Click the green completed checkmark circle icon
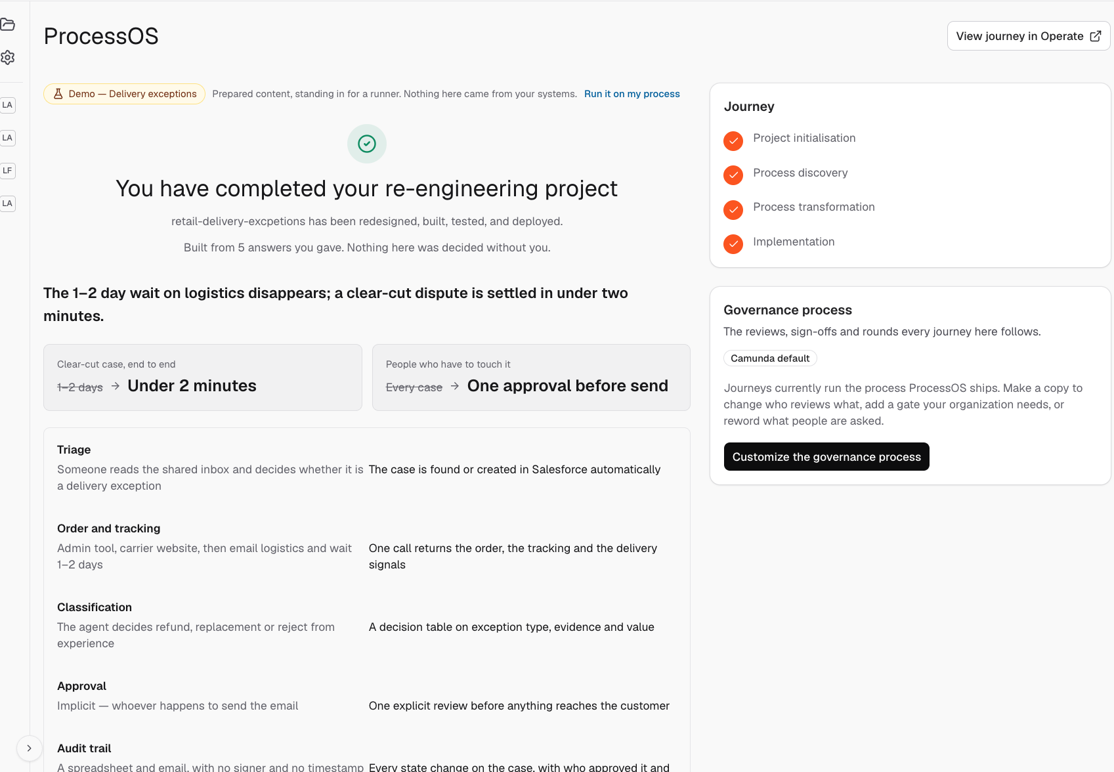This screenshot has height=772, width=1114. click(367, 144)
